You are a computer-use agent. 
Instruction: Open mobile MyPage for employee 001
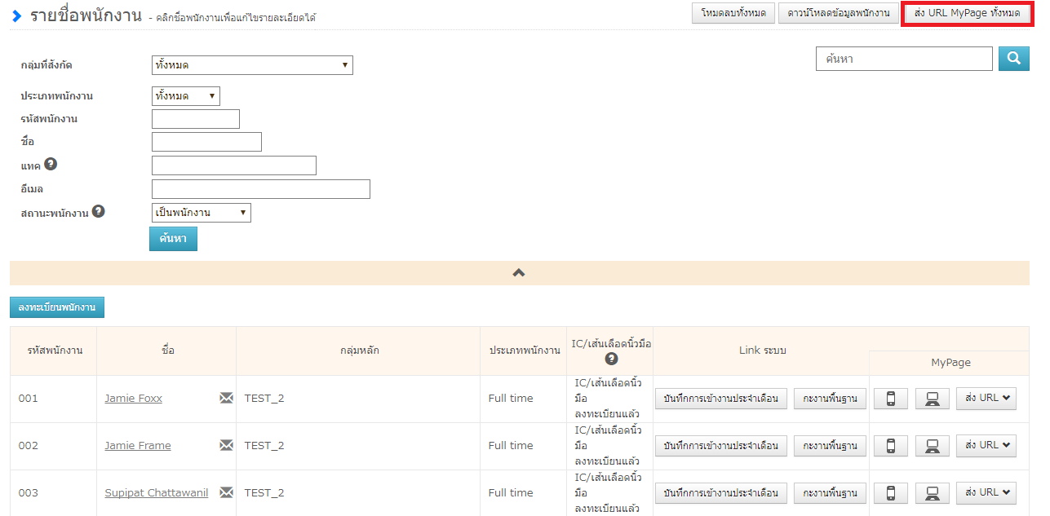(891, 399)
